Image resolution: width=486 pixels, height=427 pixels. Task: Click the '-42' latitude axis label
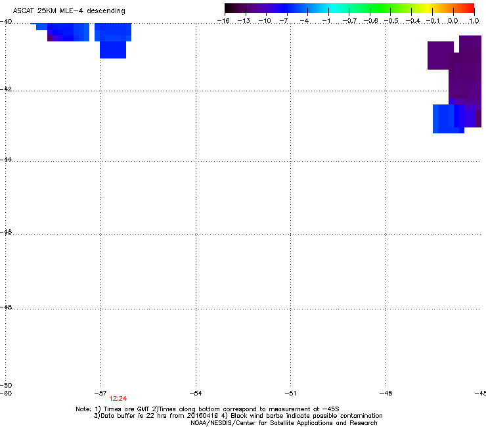point(6,89)
